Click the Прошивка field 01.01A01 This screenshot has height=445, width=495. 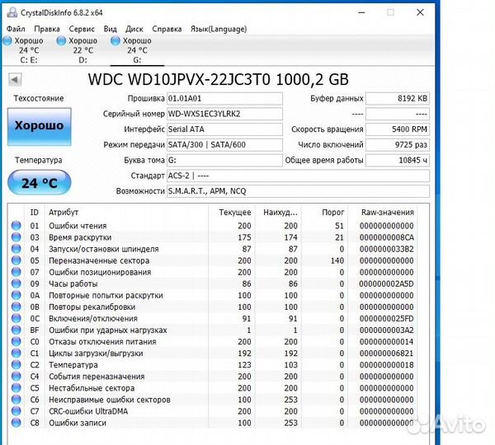click(x=224, y=98)
